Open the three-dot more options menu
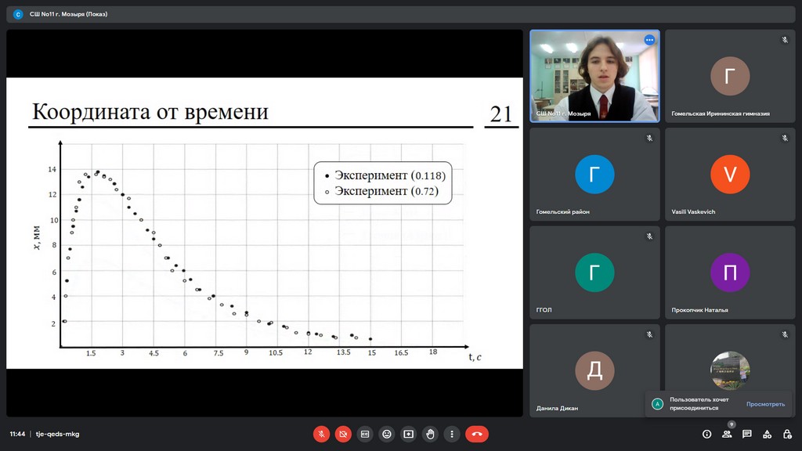Viewport: 802px width, 451px height. tap(452, 434)
